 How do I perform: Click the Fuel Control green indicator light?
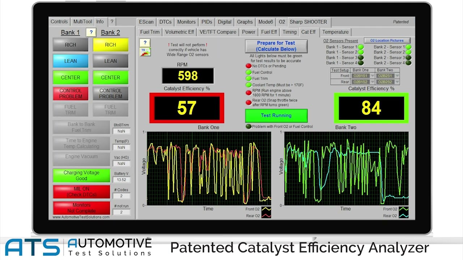pos(249,73)
